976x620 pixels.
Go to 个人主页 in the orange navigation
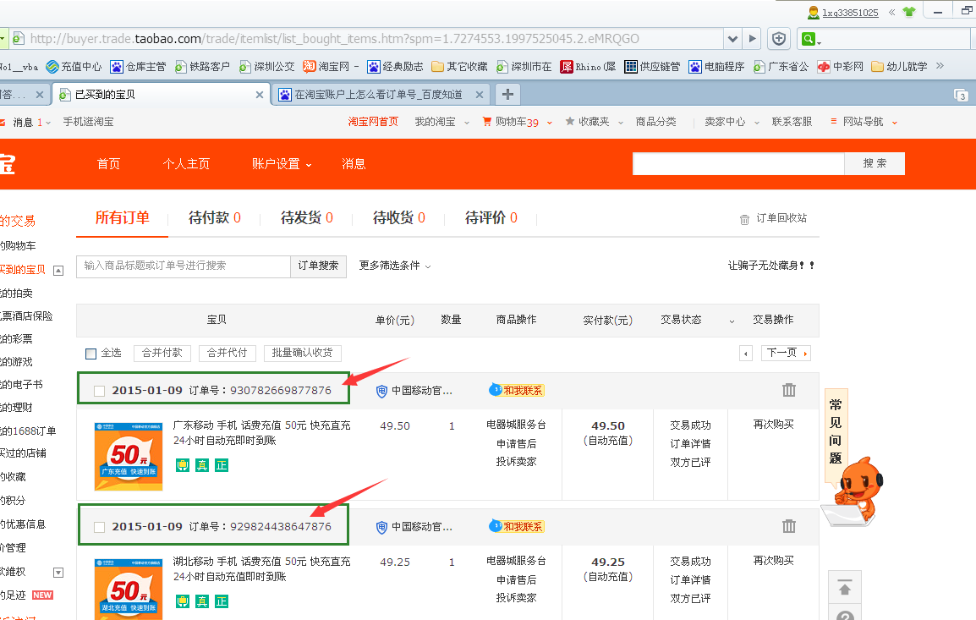click(x=187, y=164)
